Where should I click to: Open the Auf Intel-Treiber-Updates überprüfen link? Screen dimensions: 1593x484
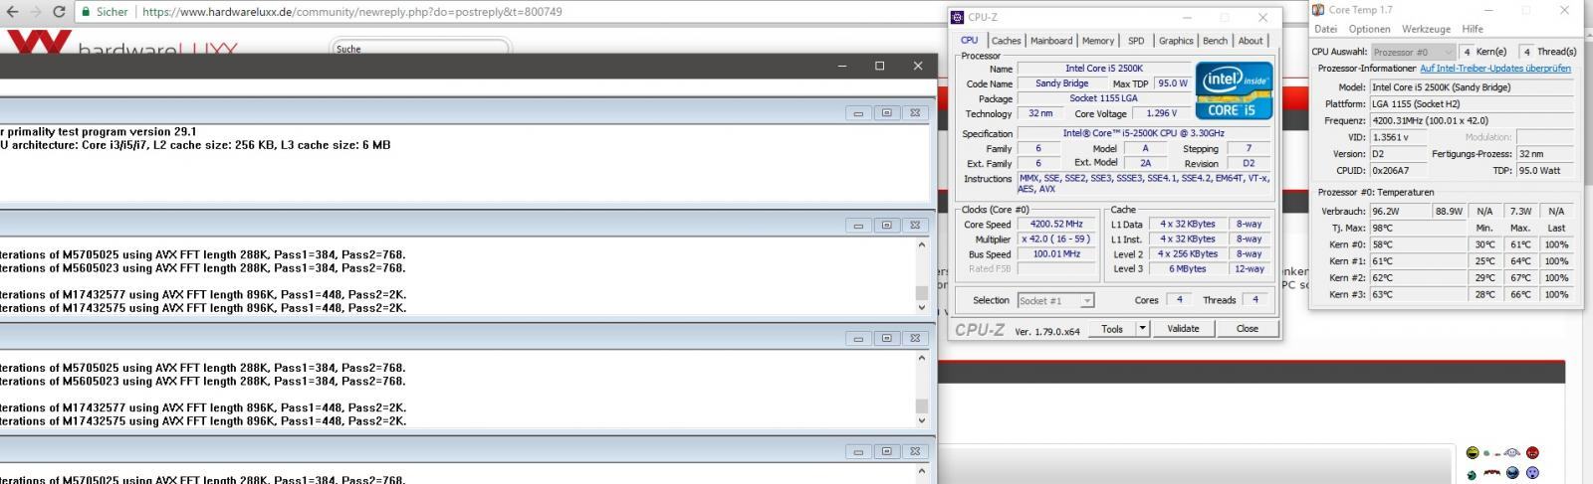[x=1494, y=69]
